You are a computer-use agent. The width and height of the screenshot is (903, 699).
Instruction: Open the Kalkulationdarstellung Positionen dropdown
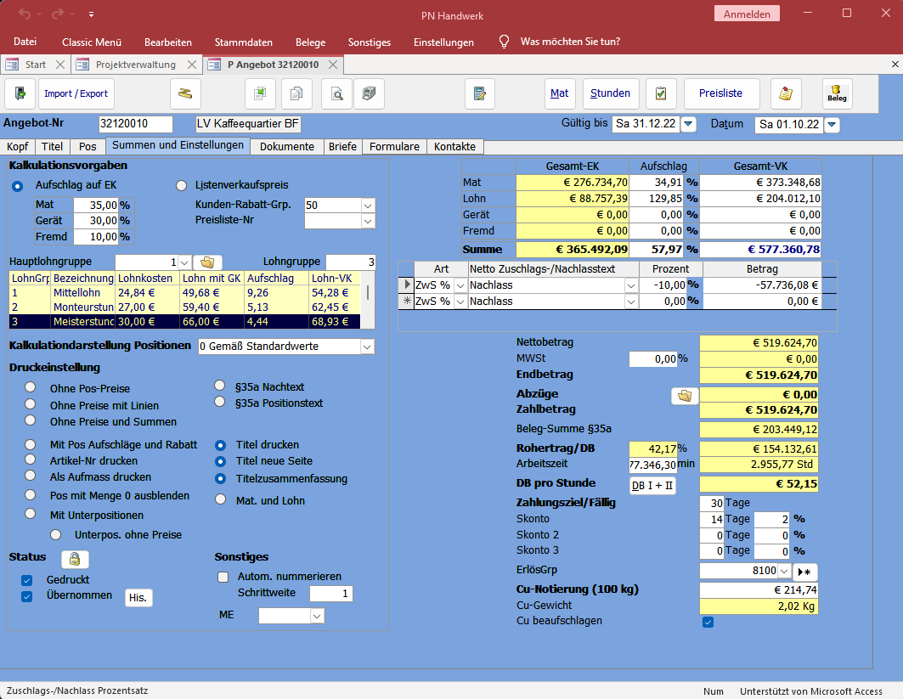point(367,347)
